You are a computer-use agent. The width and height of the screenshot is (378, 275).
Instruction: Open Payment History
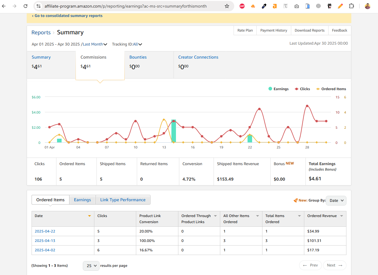[x=274, y=30]
